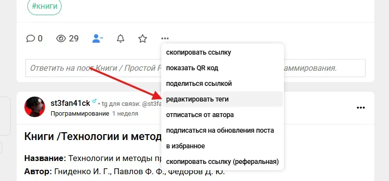Image resolution: width=389 pixels, height=181 pixels.
Task: Open the options dots on st3fan41ck's post
Action: pos(361,107)
